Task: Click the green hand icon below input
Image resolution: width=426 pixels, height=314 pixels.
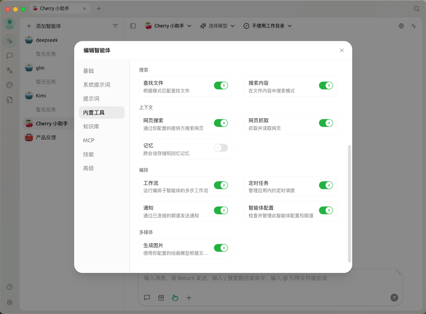Action: point(175,298)
